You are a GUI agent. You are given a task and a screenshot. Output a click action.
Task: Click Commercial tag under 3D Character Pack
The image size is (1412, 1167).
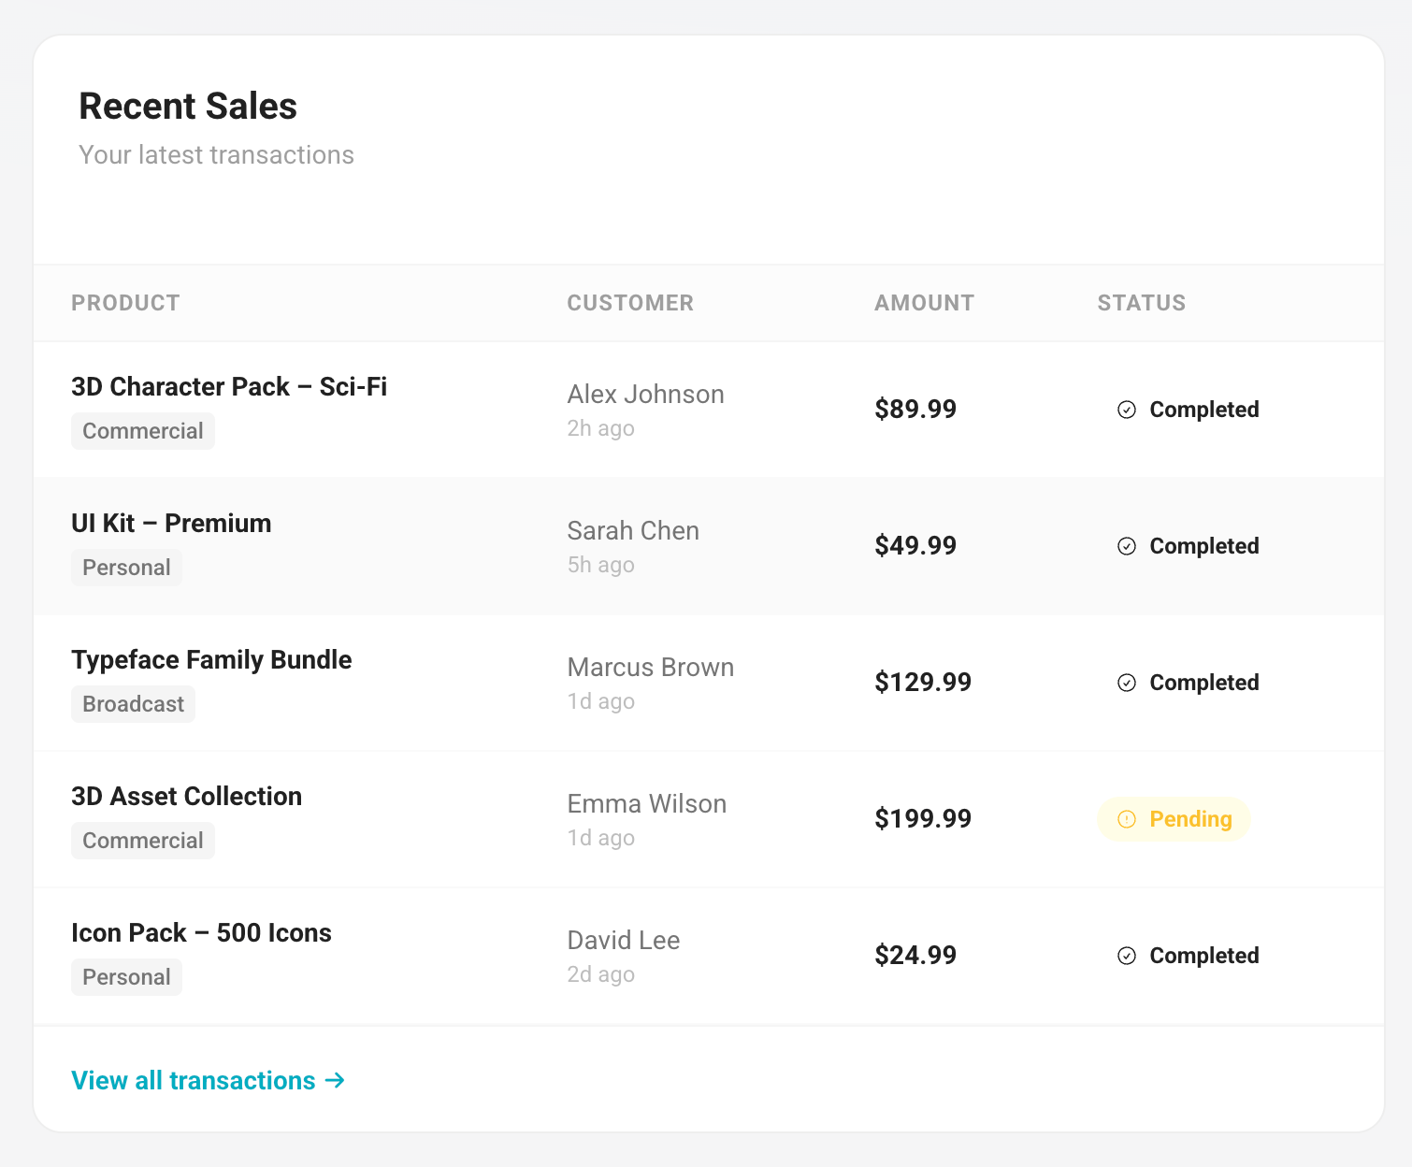point(143,431)
